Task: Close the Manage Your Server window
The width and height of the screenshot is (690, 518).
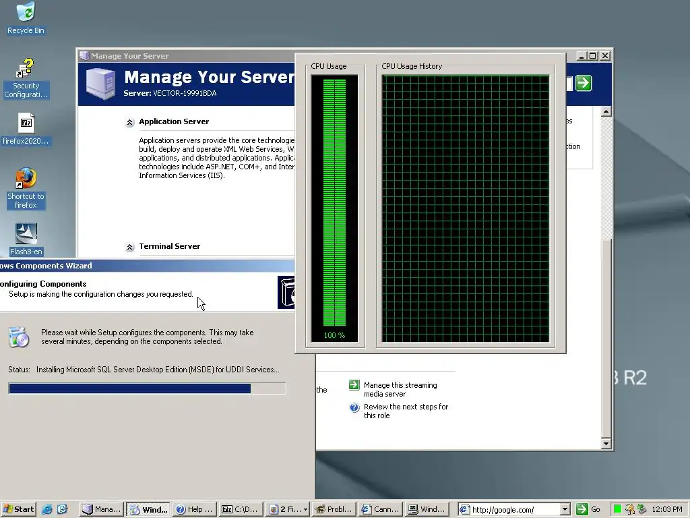Action: [605, 56]
